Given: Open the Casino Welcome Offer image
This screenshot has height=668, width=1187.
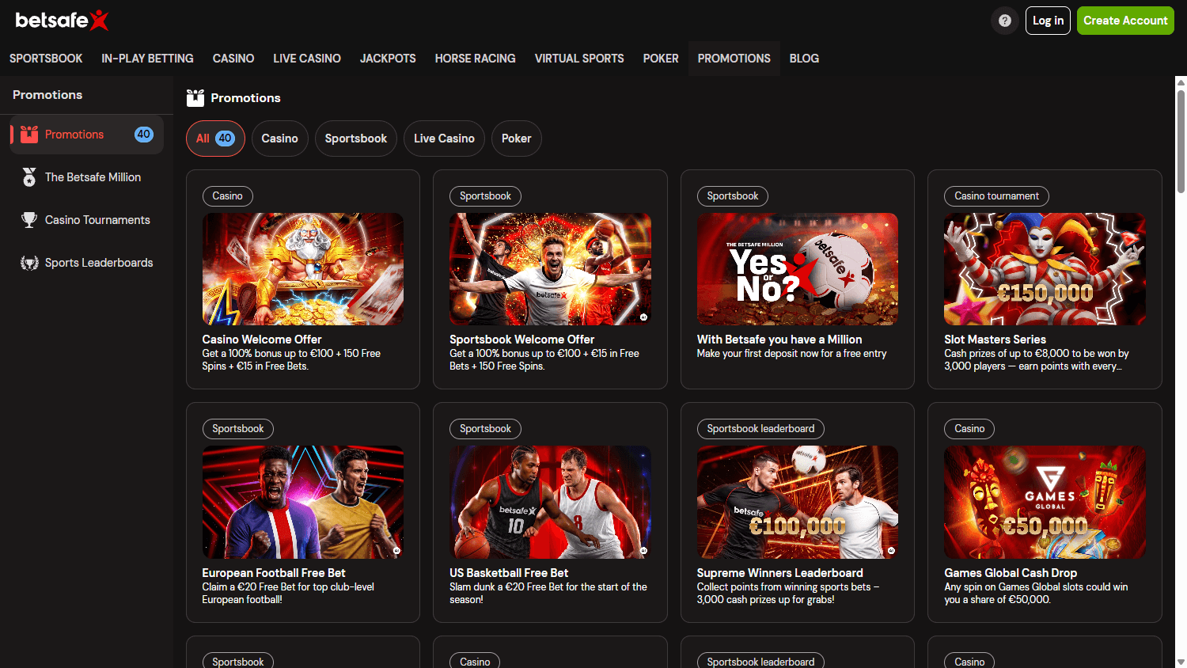Looking at the screenshot, I should [x=303, y=269].
